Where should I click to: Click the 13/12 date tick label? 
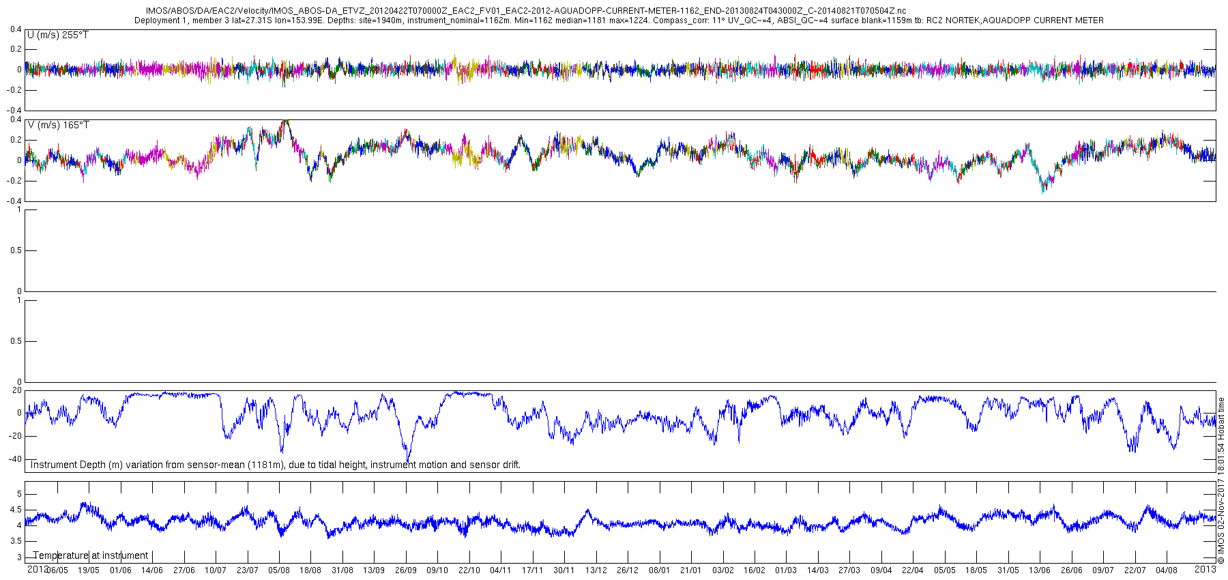(x=596, y=570)
